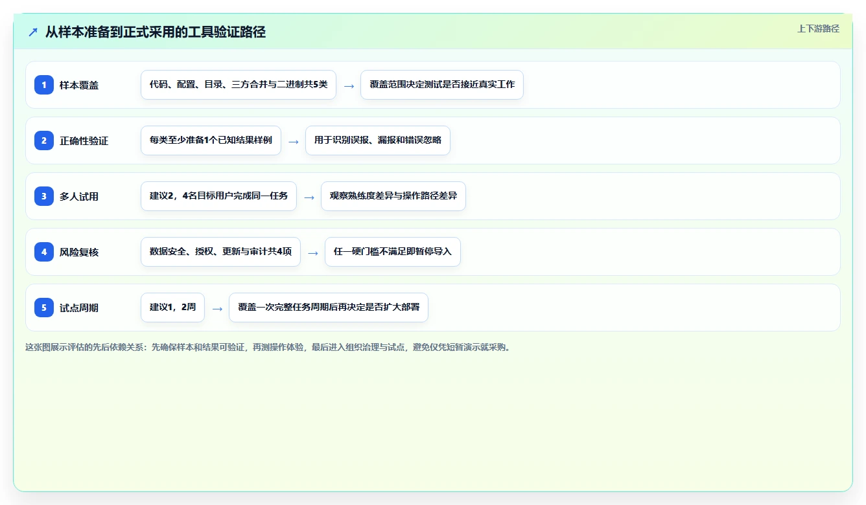Click the footer note starting 这张图展示评估的先后依赖关系
This screenshot has height=505, width=866.
[268, 347]
